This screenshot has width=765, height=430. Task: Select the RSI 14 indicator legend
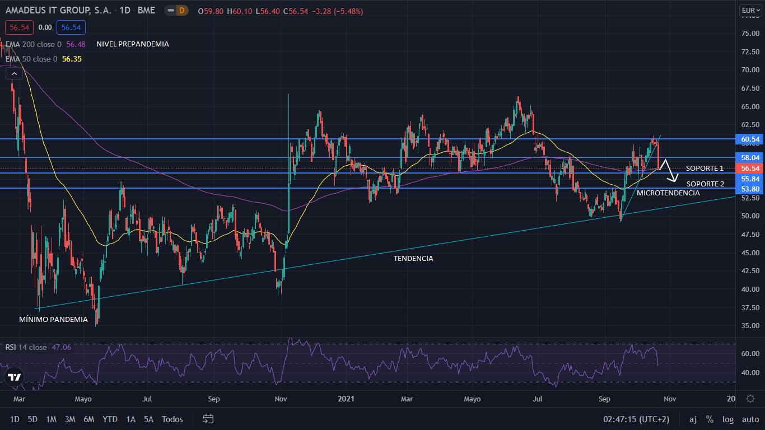26,347
